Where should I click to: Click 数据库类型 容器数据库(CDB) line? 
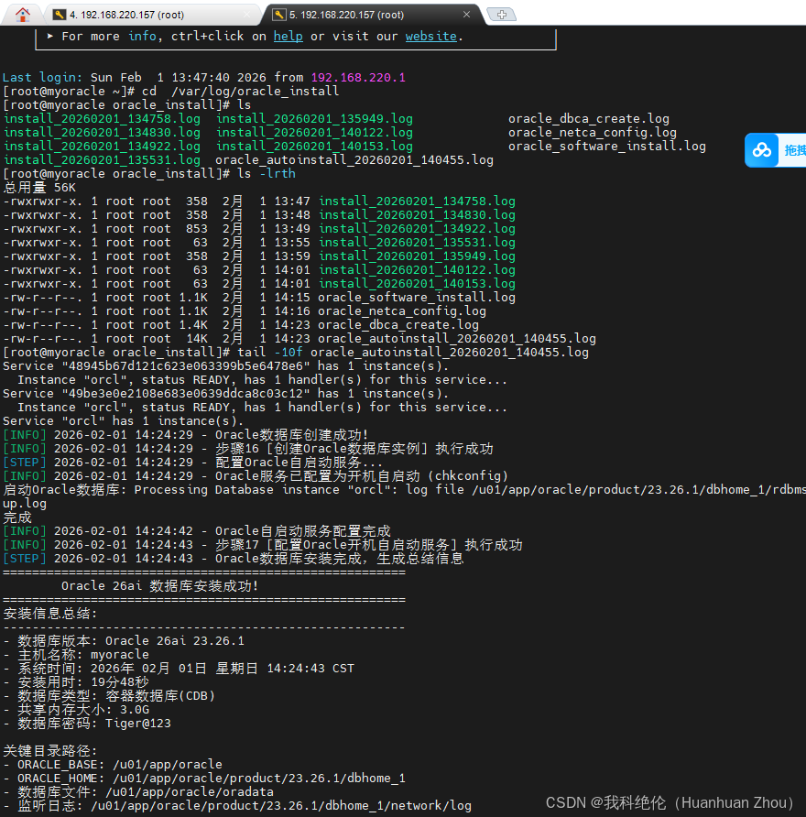coord(109,695)
